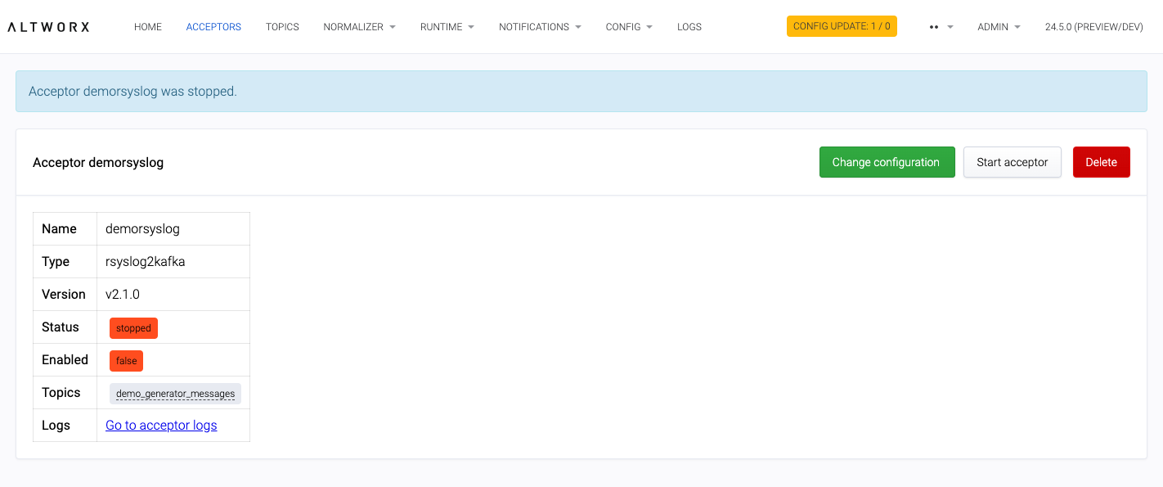The height and width of the screenshot is (487, 1163).
Task: Go to the HOME page
Action: (x=148, y=27)
